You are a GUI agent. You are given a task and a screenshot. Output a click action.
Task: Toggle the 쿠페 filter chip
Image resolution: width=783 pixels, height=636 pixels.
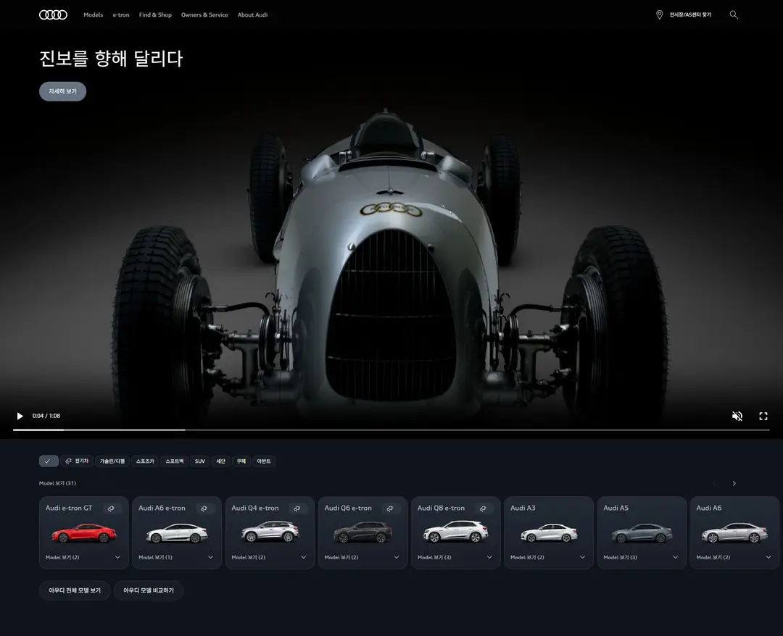[x=241, y=461]
